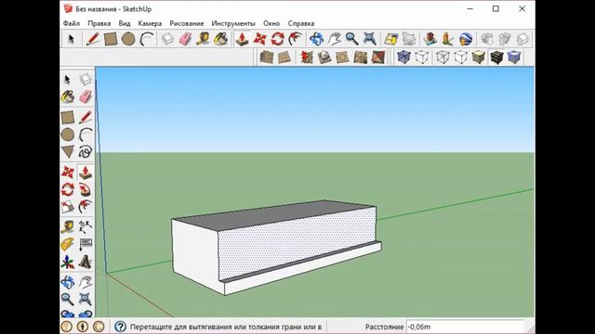Select the Zoom magnifier in top toolbar
The image size is (595, 334).
click(351, 39)
